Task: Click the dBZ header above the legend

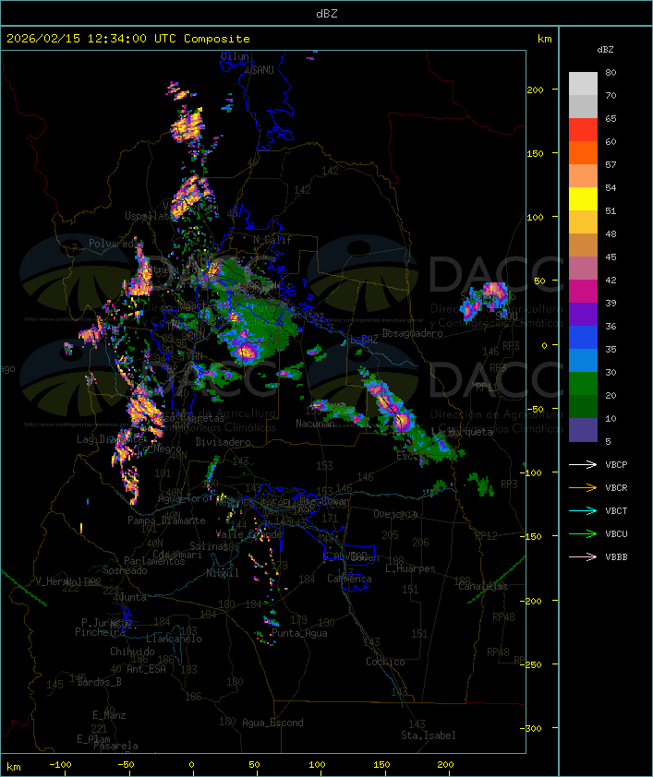Action: click(x=605, y=50)
